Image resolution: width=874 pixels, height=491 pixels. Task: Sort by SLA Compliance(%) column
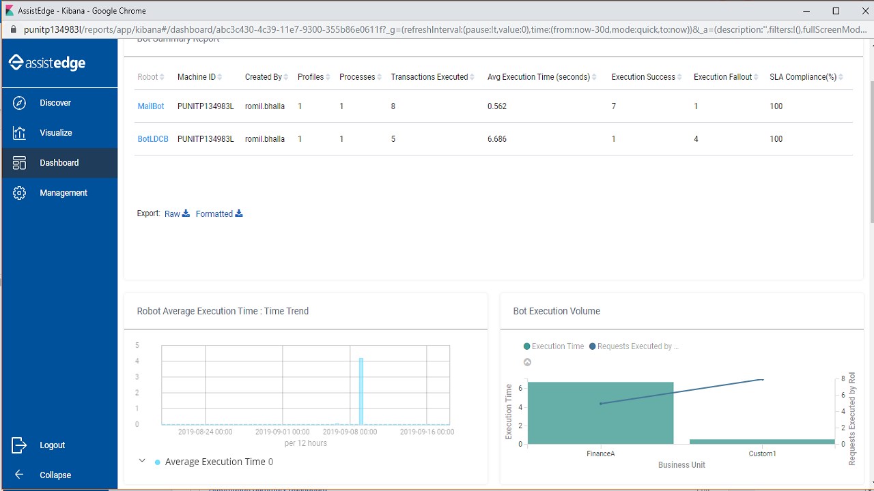806,77
